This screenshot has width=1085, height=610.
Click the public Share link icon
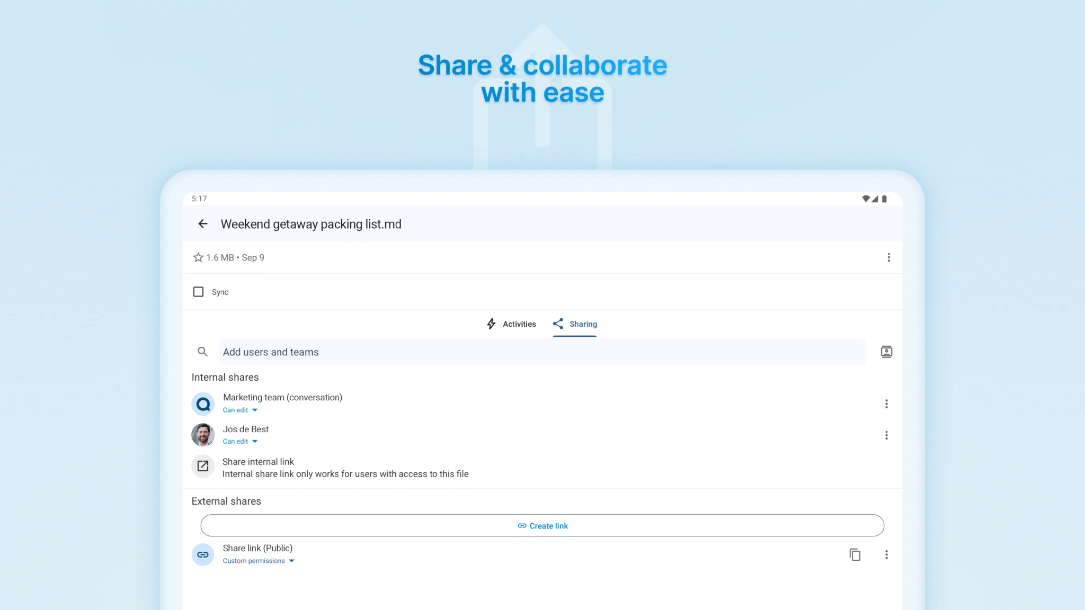[203, 554]
